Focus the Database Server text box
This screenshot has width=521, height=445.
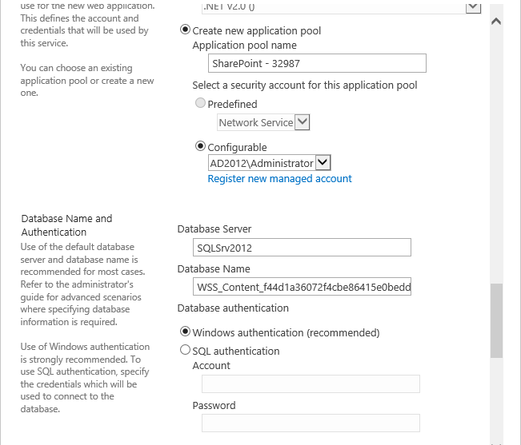coord(302,248)
